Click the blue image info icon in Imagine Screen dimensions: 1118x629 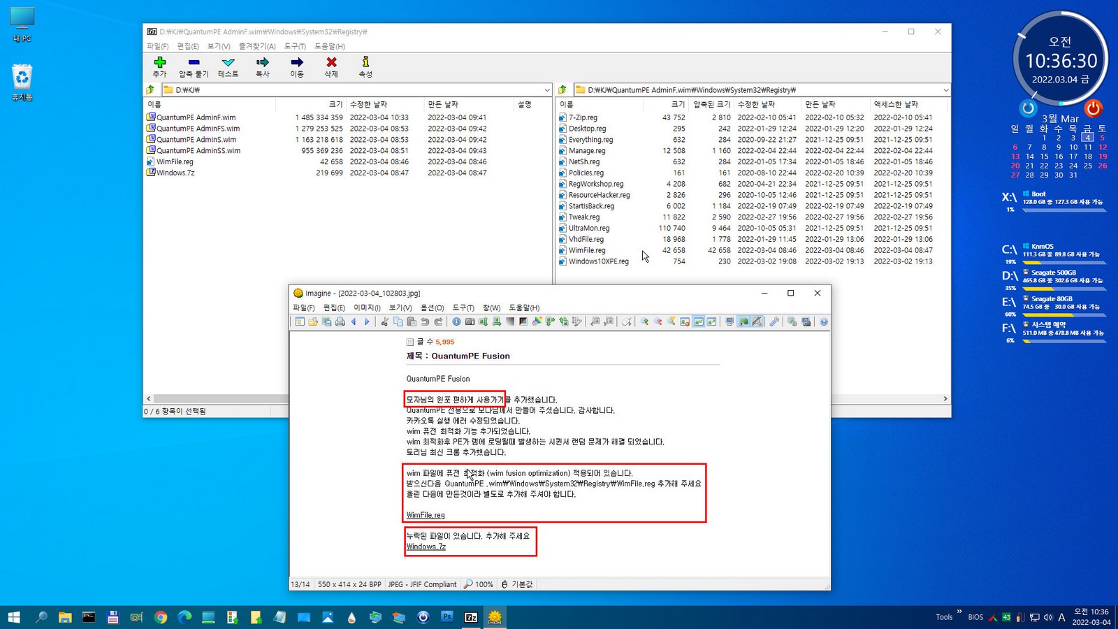tap(456, 321)
